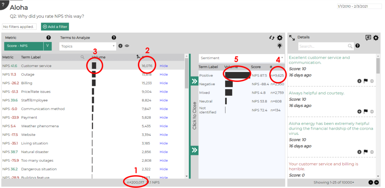Image resolution: width=385 pixels, height=188 pixels.
Task: Click Hide link for the Billing topic
Action: click(164, 83)
